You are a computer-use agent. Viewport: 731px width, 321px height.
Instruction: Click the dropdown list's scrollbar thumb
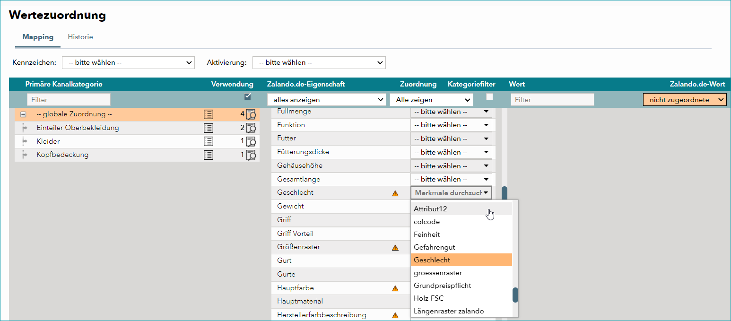coord(515,295)
